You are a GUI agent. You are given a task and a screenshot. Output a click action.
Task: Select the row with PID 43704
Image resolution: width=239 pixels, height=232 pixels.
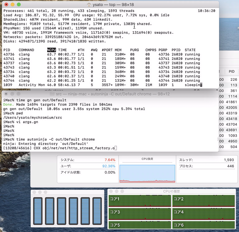click(x=231, y=124)
